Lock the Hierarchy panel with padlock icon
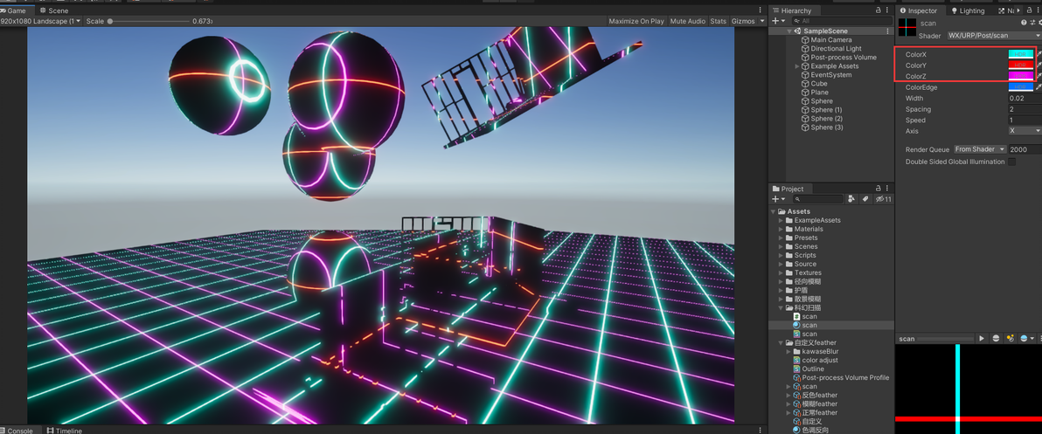1042x434 pixels. pyautogui.click(x=878, y=10)
